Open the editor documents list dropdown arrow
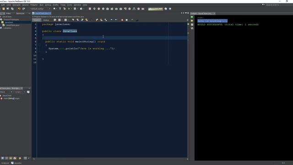The width and height of the screenshot is (293, 165). tap(186, 13)
